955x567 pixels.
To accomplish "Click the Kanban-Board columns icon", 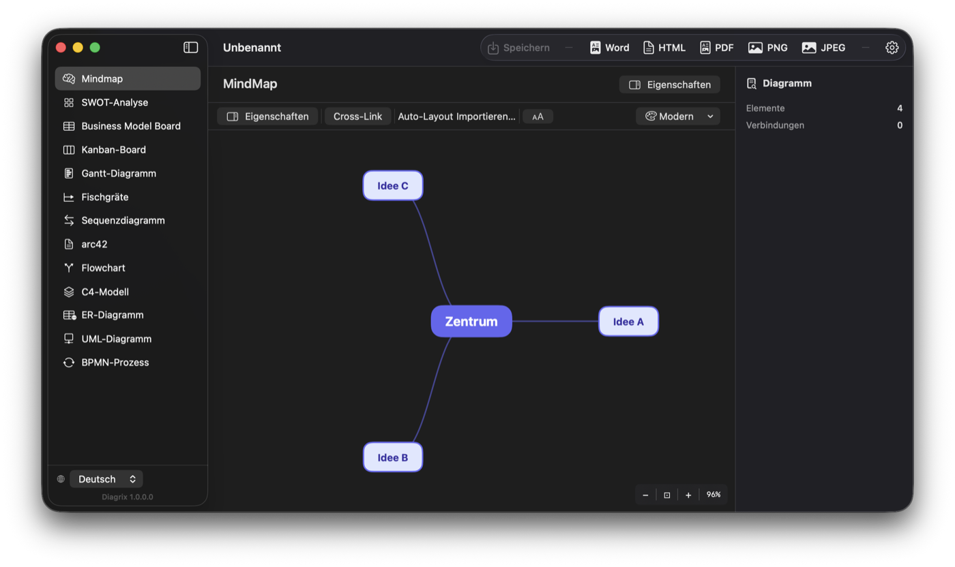I will coord(69,150).
